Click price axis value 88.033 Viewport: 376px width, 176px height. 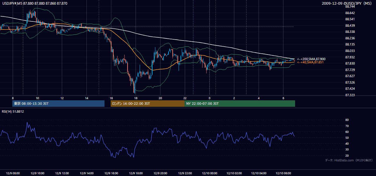[350, 51]
